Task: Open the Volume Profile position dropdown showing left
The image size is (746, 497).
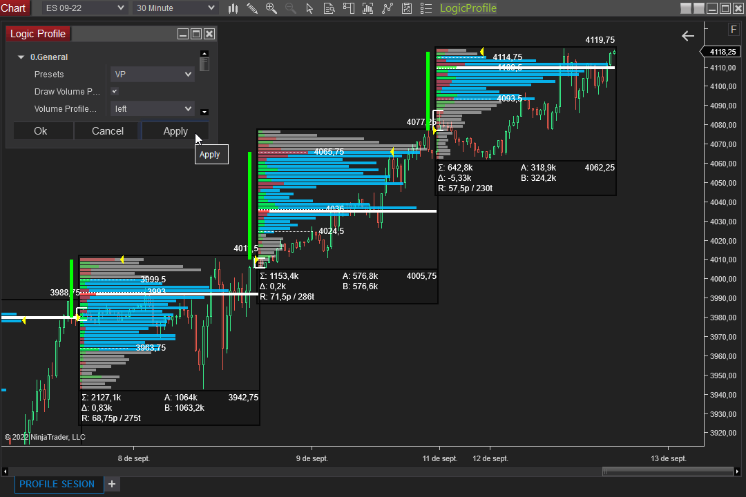Action: pos(152,108)
